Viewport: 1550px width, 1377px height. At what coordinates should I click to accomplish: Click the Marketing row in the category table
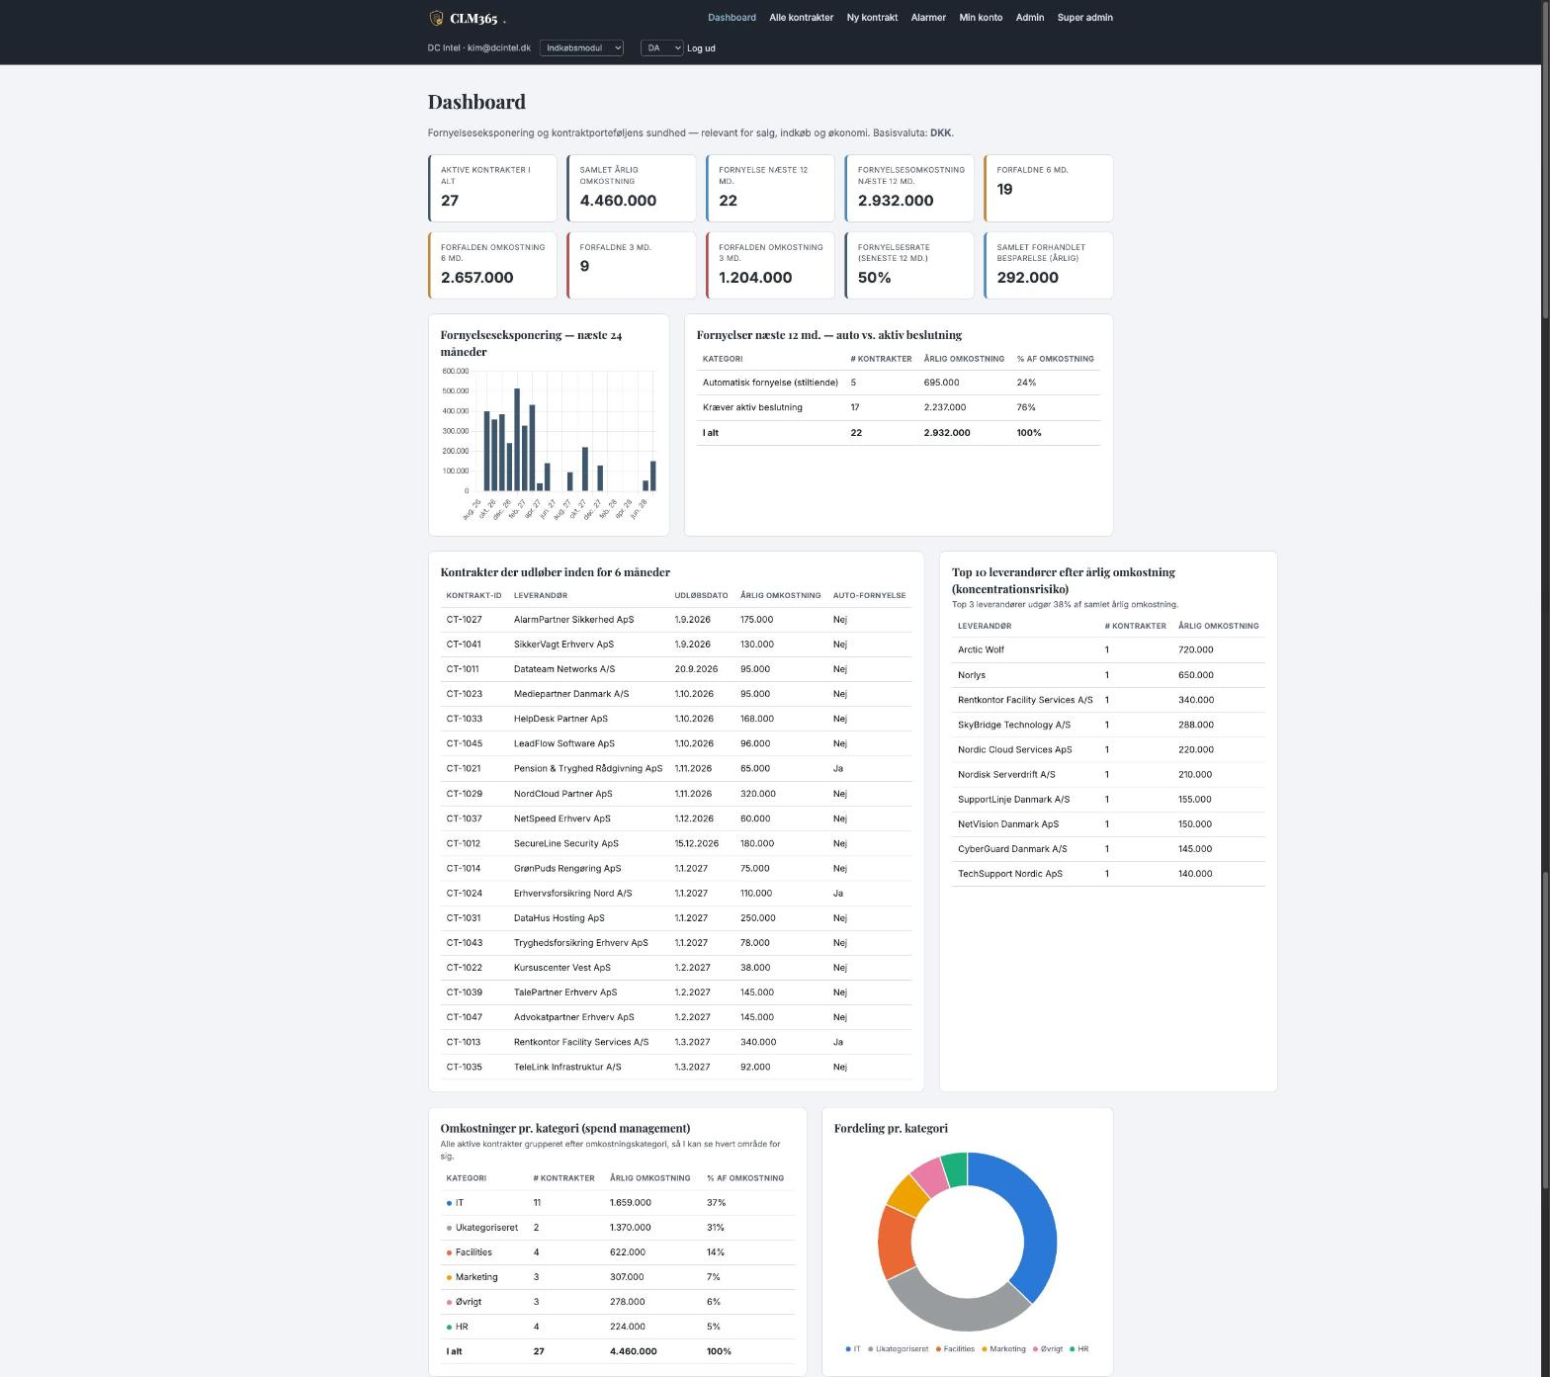click(618, 1277)
